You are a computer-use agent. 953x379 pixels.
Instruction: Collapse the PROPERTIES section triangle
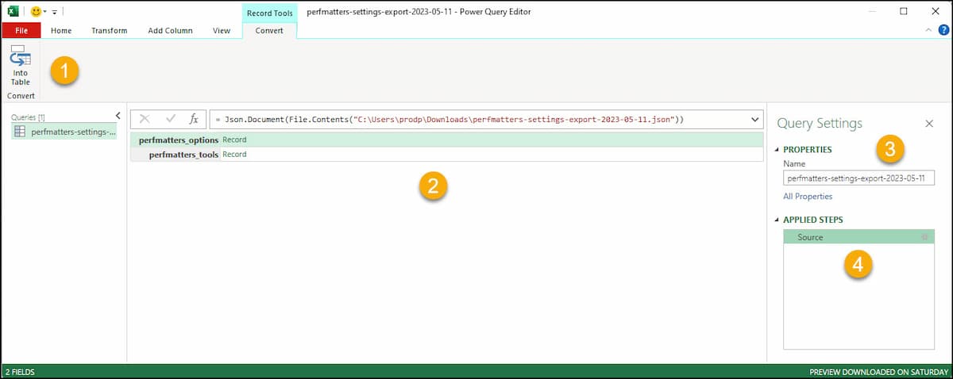click(777, 150)
